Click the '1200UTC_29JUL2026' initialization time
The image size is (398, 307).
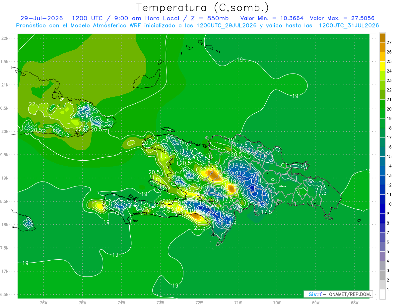tap(227, 26)
